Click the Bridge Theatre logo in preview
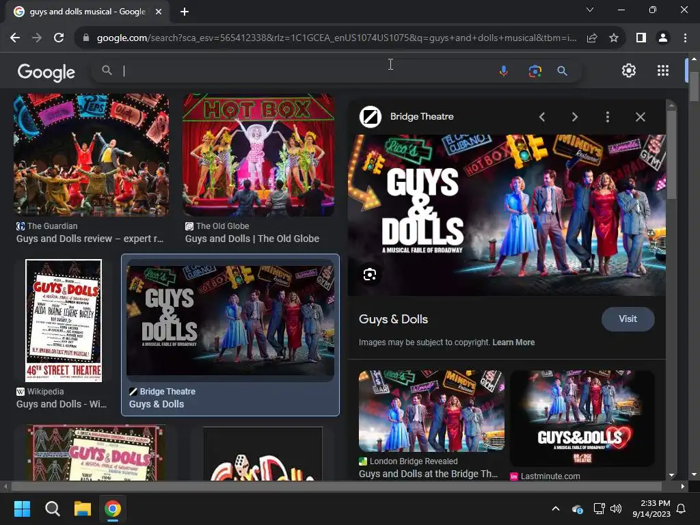The height and width of the screenshot is (525, 700). point(370,117)
